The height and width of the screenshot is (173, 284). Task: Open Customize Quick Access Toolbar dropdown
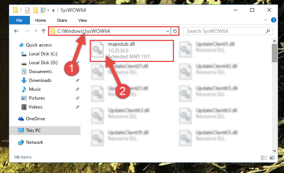click(53, 10)
